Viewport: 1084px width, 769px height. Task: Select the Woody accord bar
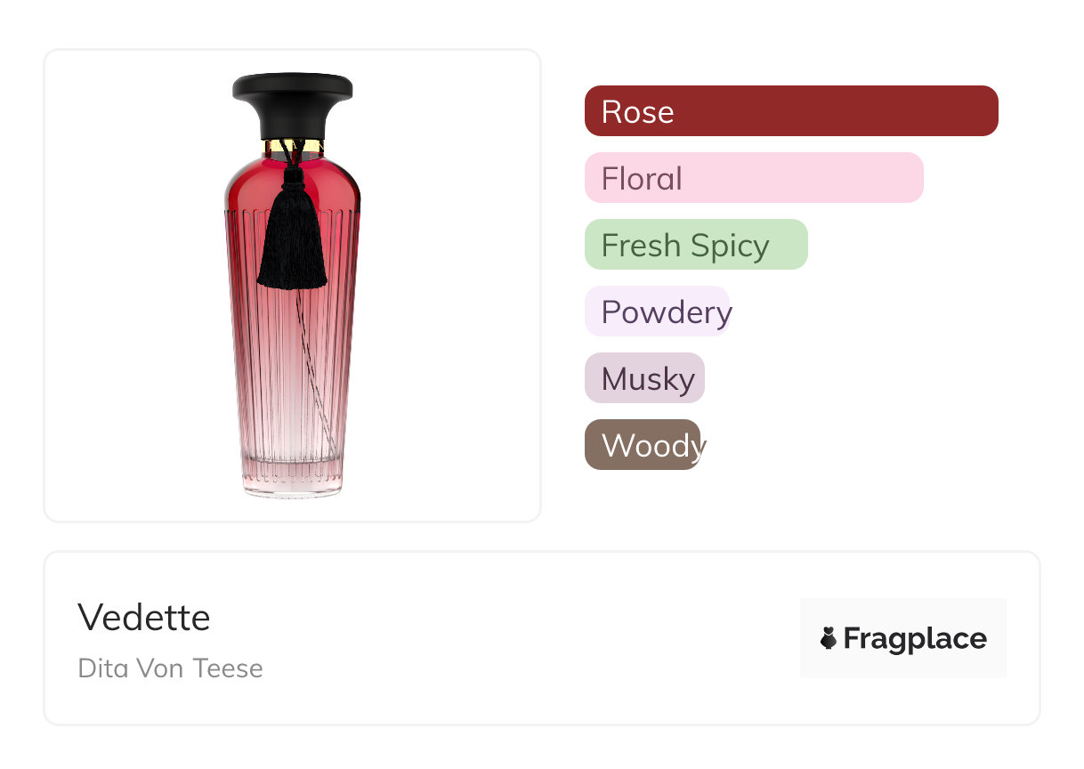pos(643,445)
